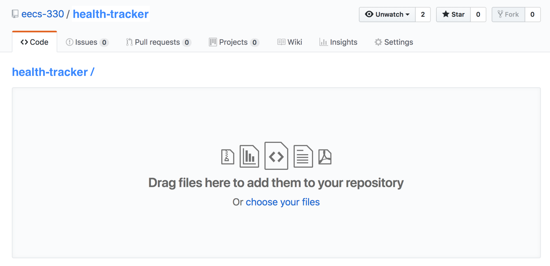
Task: Go to the Projects tab
Action: (234, 42)
